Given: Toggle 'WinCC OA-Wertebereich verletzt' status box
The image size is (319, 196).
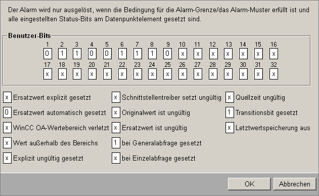Looking at the screenshot, I should [x=7, y=128].
